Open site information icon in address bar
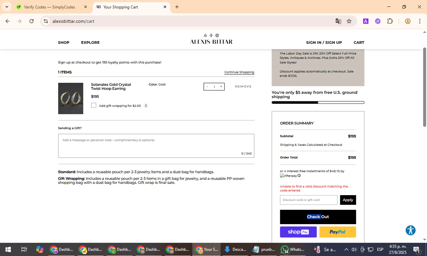The width and height of the screenshot is (427, 256). [46, 21]
